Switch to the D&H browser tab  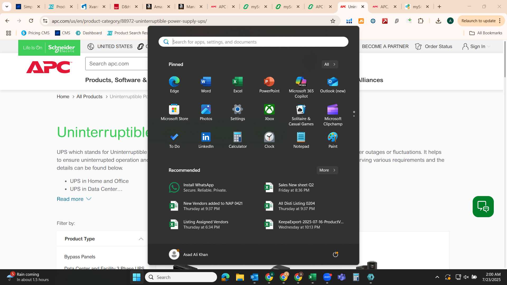coord(126,7)
